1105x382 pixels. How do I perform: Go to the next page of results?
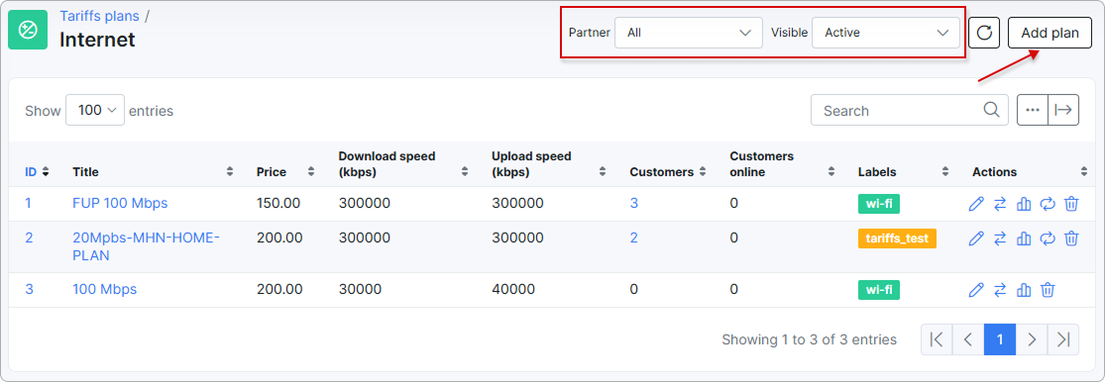(x=1032, y=339)
